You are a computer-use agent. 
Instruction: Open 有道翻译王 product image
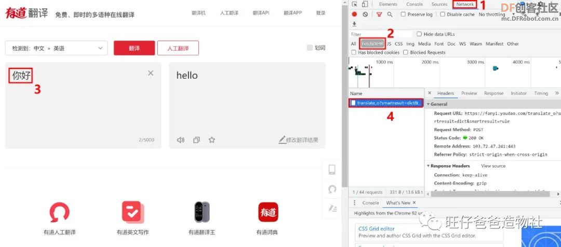(202, 212)
